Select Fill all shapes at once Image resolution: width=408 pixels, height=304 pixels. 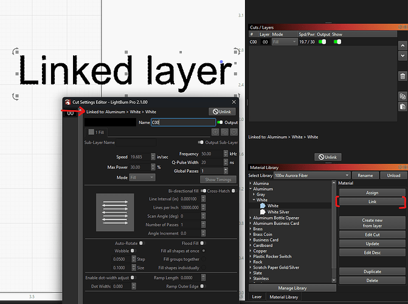(x=204, y=251)
